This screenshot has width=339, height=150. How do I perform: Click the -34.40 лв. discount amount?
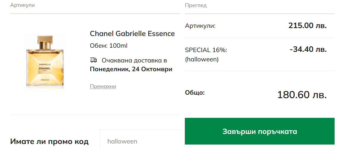tap(308, 49)
